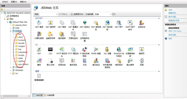Image resolution: width=187 pixels, height=99 pixels.
Task: Open the SSL 设置 lock icon
Action: point(107,49)
